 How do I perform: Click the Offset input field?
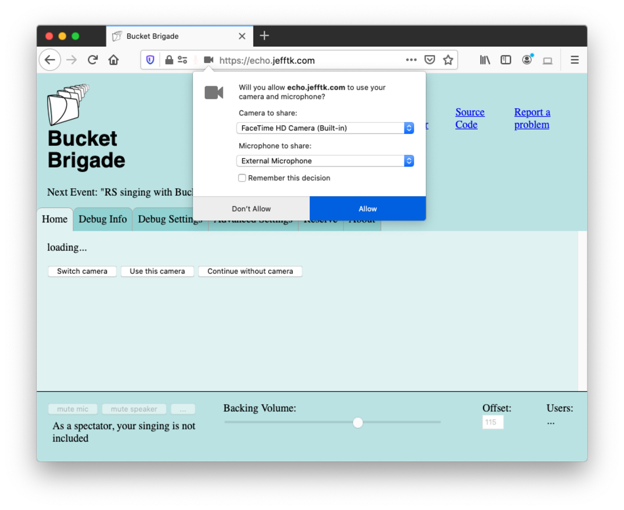point(492,422)
